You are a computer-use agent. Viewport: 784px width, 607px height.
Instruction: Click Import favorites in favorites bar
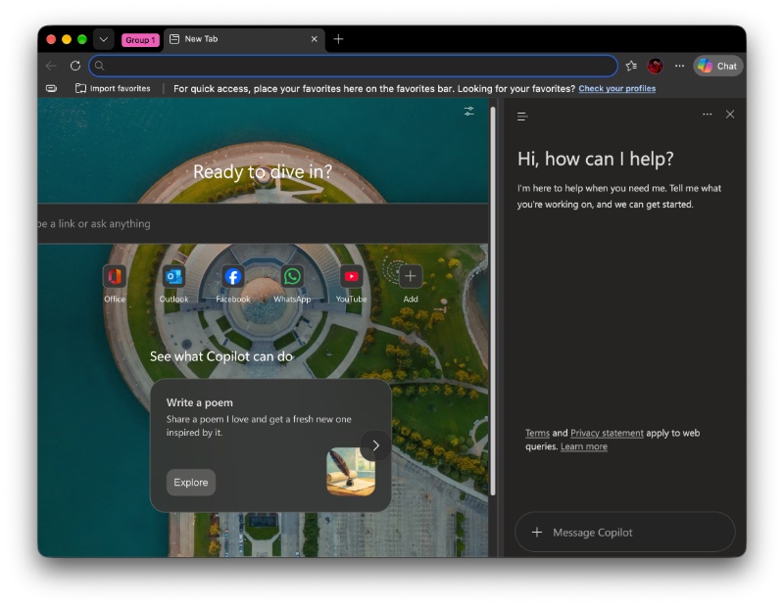point(113,88)
